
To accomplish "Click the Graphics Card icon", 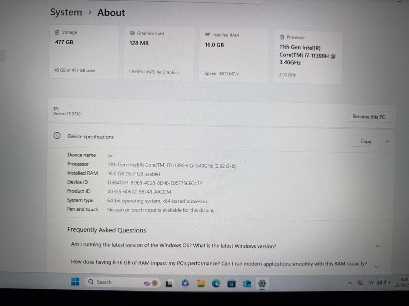I will tap(132, 33).
